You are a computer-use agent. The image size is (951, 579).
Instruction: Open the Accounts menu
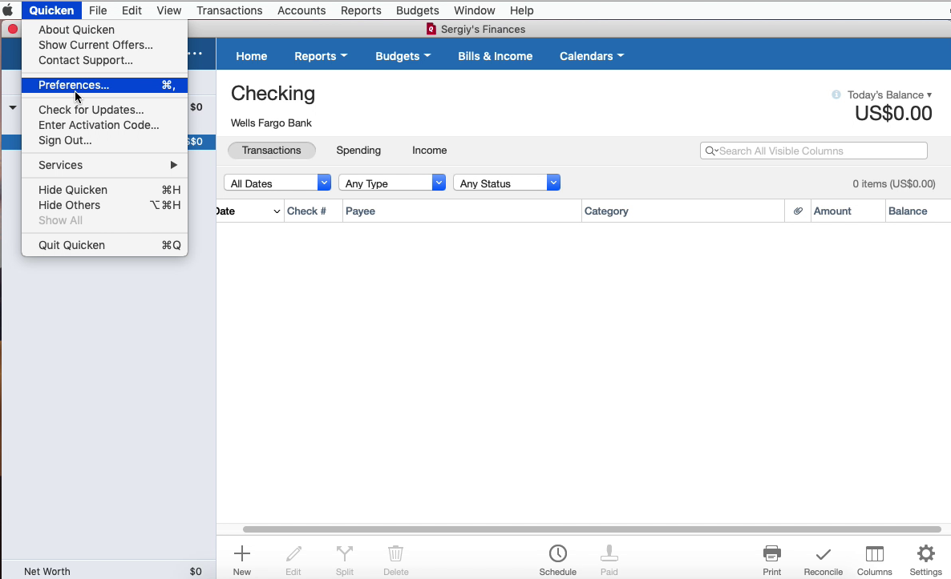coord(301,10)
